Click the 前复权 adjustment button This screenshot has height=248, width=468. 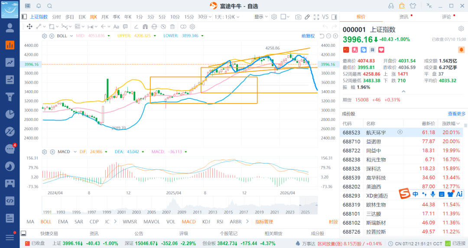(308, 36)
